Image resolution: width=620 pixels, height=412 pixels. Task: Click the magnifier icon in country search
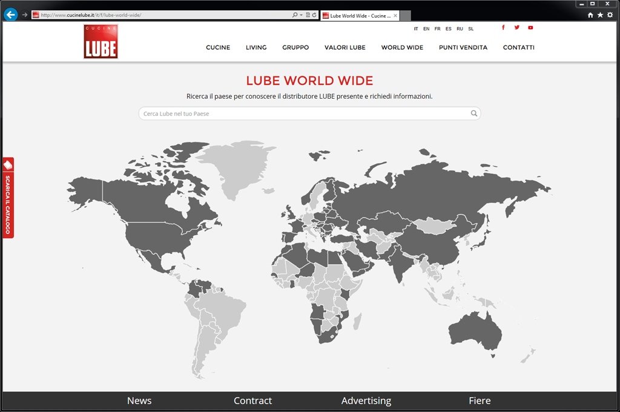pyautogui.click(x=473, y=113)
